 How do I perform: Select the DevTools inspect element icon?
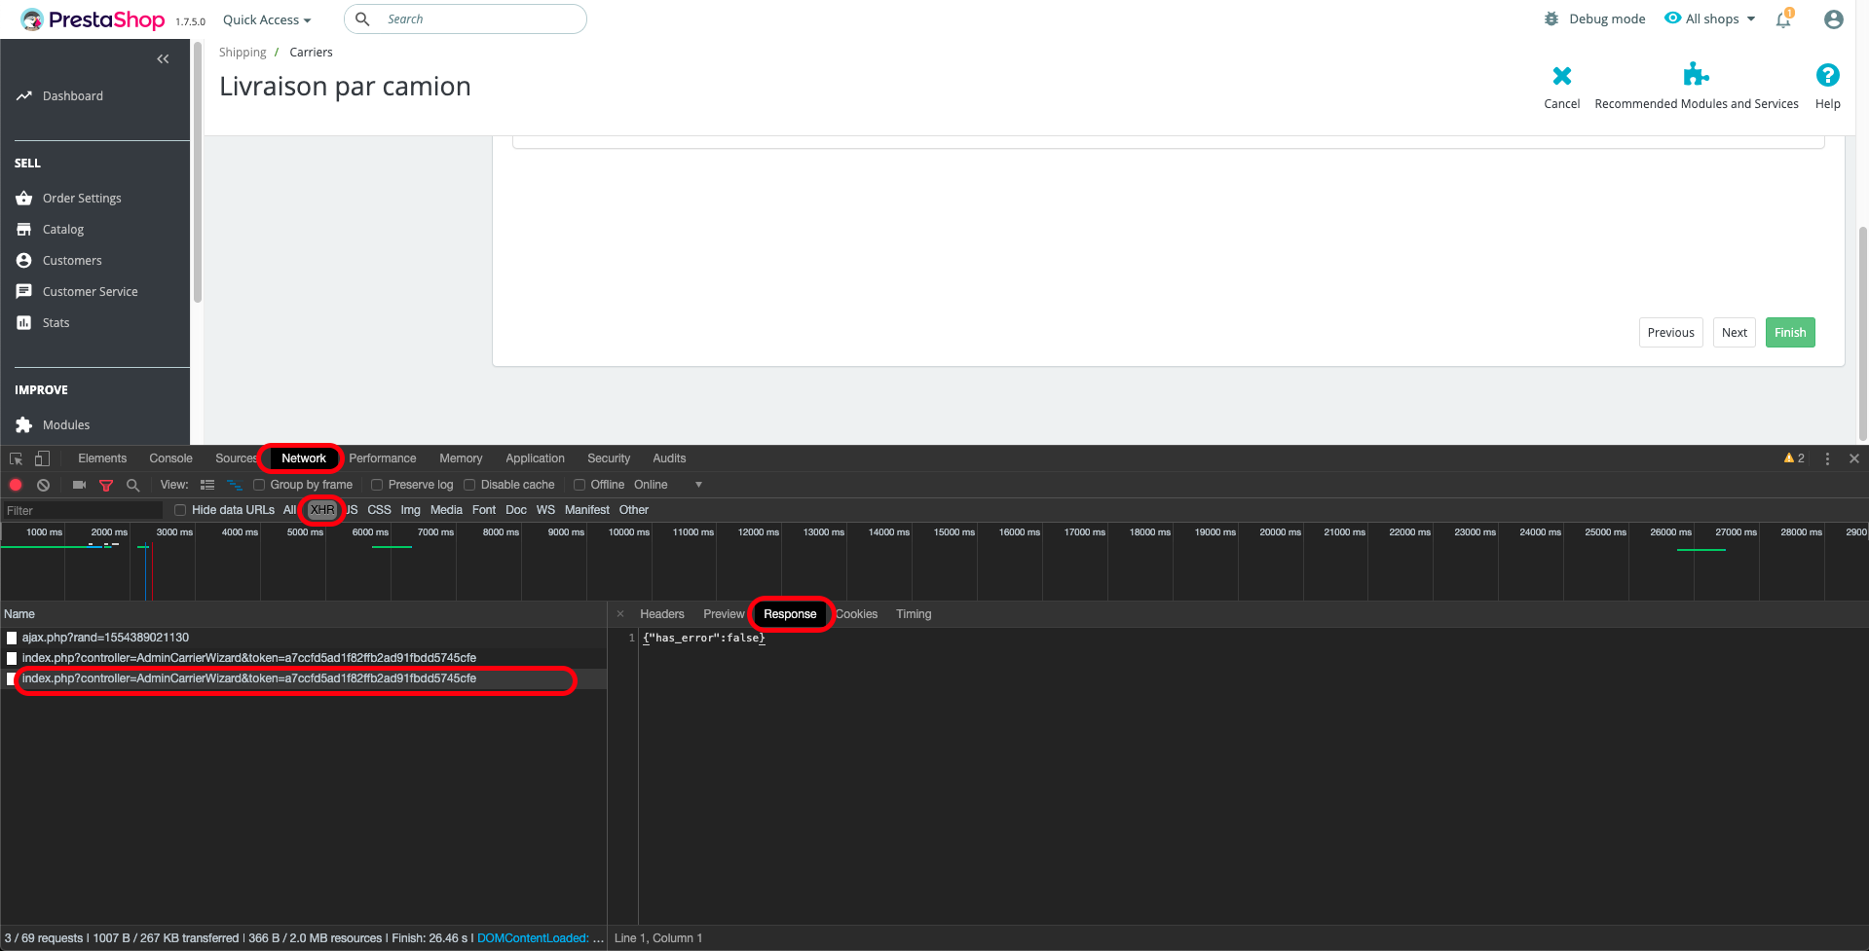16,458
